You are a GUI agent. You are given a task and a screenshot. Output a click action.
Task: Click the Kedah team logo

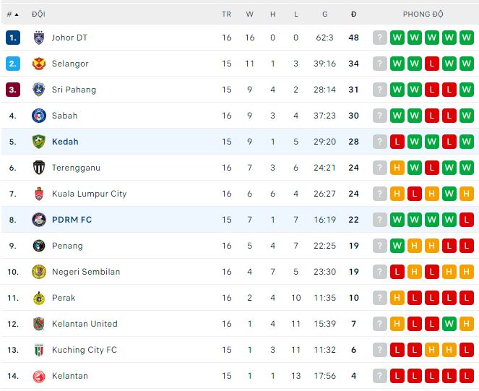39,142
